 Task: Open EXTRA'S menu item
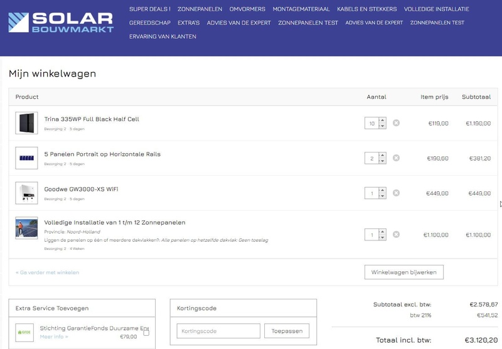(x=189, y=23)
